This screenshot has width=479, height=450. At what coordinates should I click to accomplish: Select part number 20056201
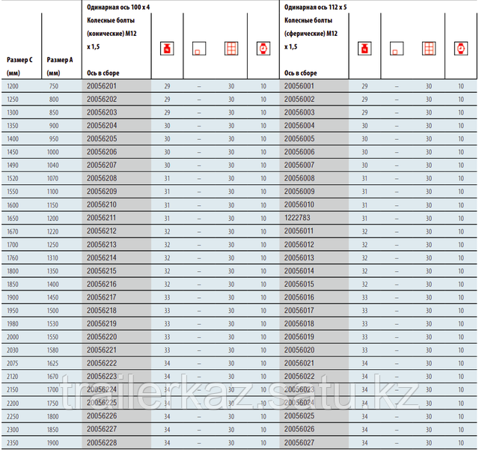(x=102, y=86)
